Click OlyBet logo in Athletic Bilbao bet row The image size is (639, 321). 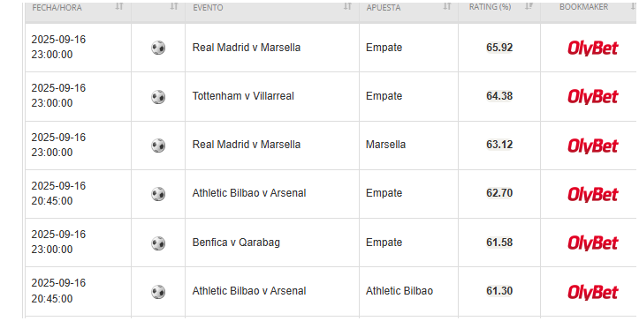pyautogui.click(x=593, y=292)
